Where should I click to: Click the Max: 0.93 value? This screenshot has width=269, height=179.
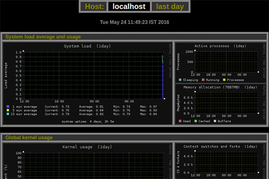click(148, 110)
